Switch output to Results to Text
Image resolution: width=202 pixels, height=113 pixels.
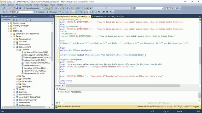(x=85, y=12)
